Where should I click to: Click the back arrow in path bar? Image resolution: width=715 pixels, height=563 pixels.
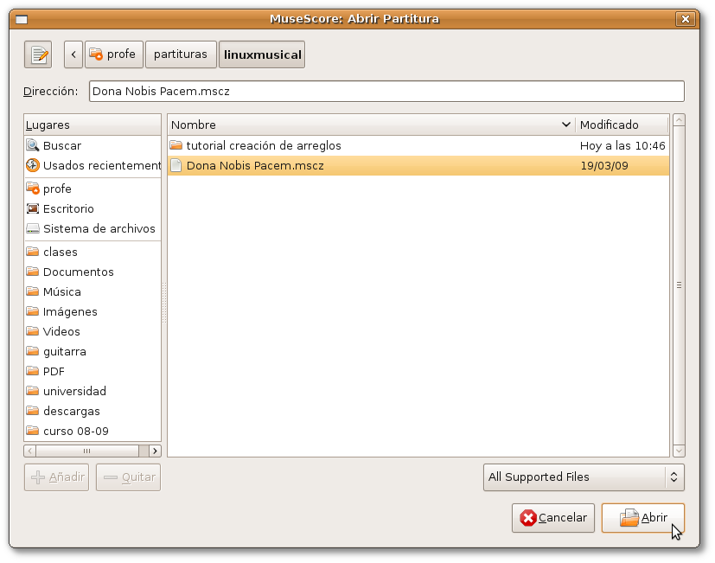coord(73,54)
